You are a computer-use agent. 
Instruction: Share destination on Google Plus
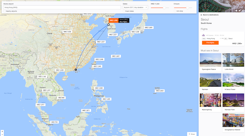243,11
